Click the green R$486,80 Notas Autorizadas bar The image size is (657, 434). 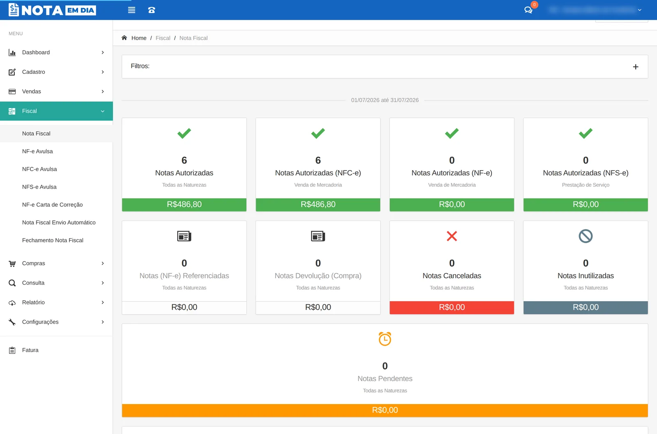tap(184, 205)
